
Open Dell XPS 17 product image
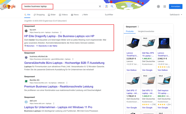click(133, 81)
